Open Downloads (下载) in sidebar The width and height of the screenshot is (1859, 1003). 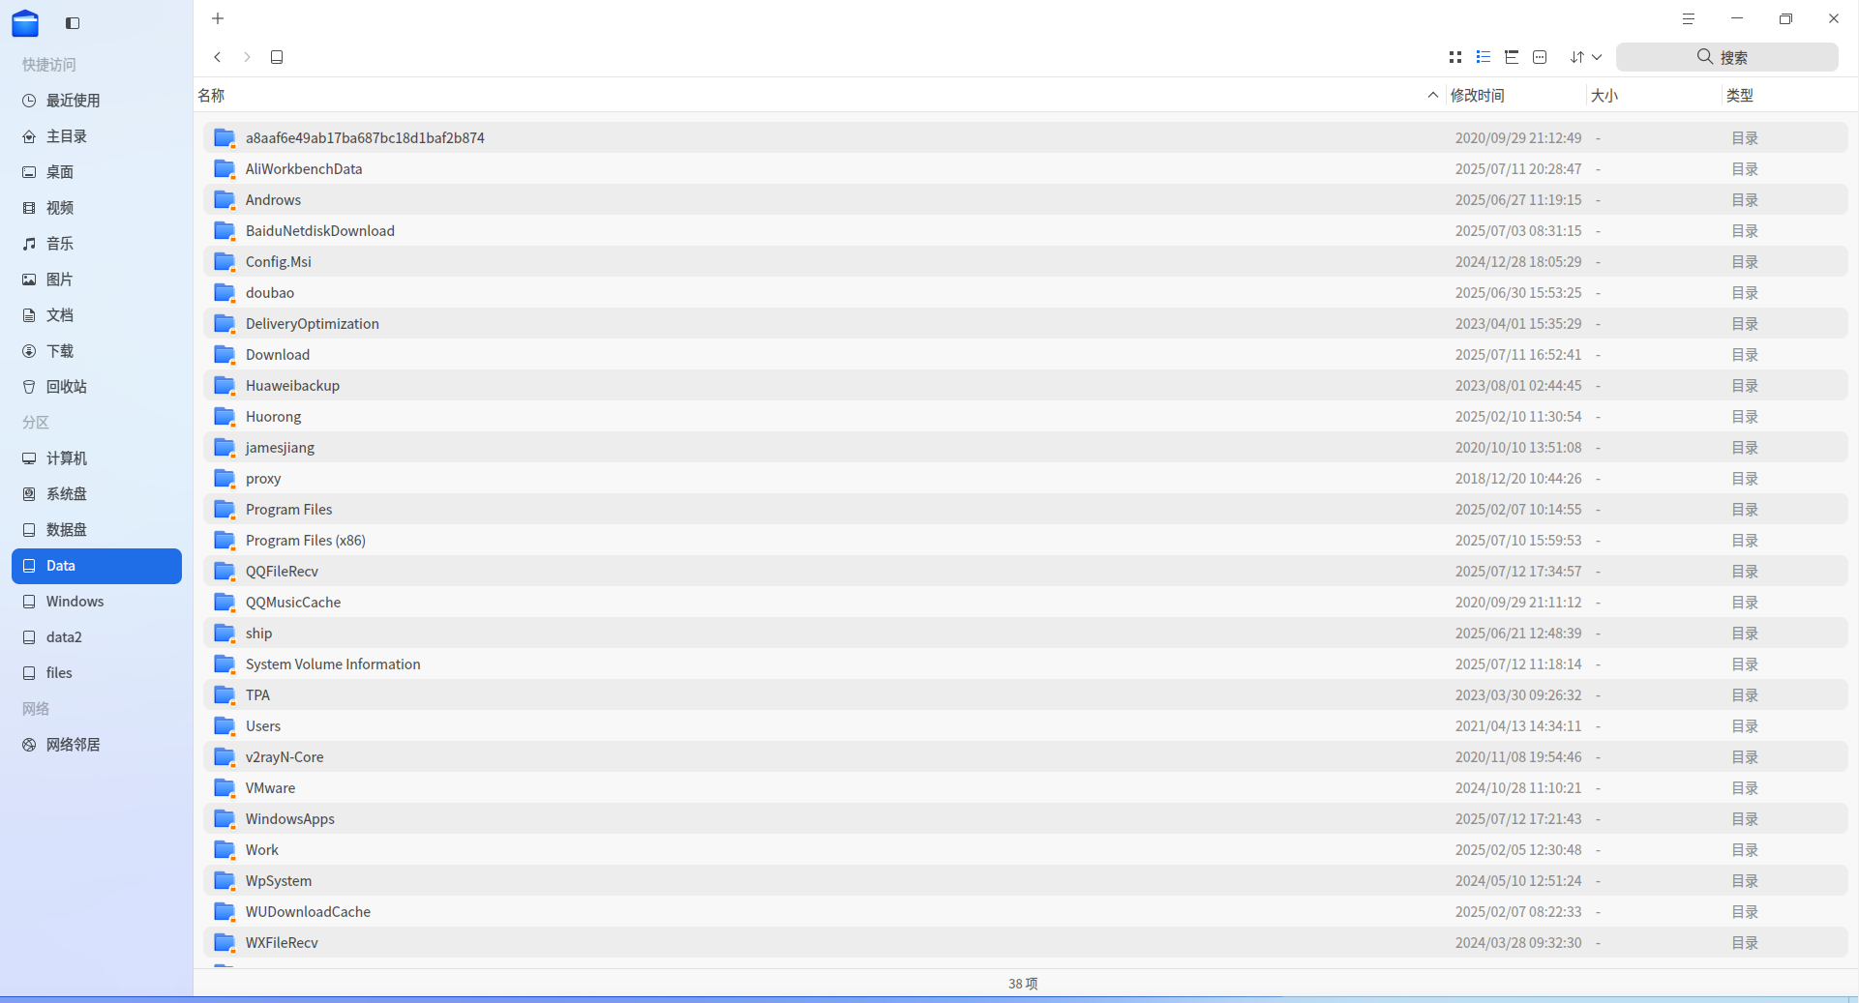click(97, 351)
